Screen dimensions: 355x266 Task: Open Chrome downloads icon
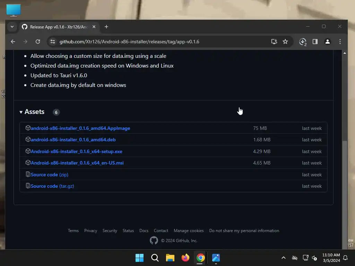tap(303, 42)
